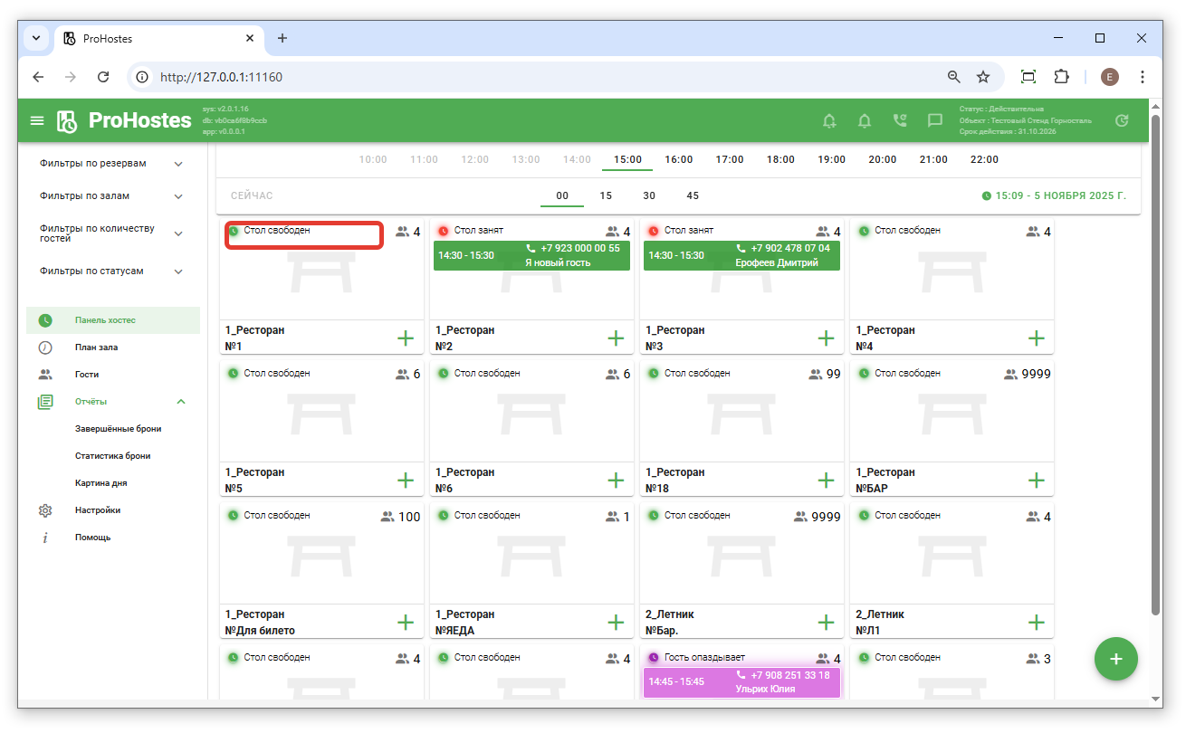This screenshot has width=1186, height=733.
Task: Click the bell with plus icon
Action: pos(829,120)
